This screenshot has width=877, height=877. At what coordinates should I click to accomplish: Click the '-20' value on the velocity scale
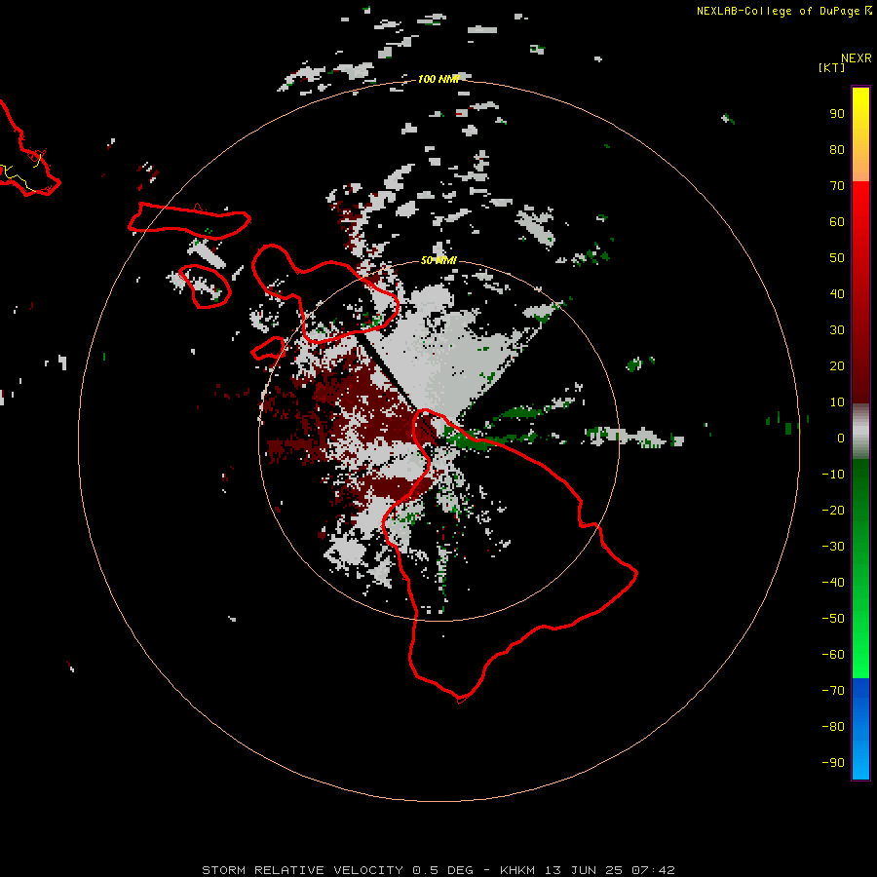(833, 510)
